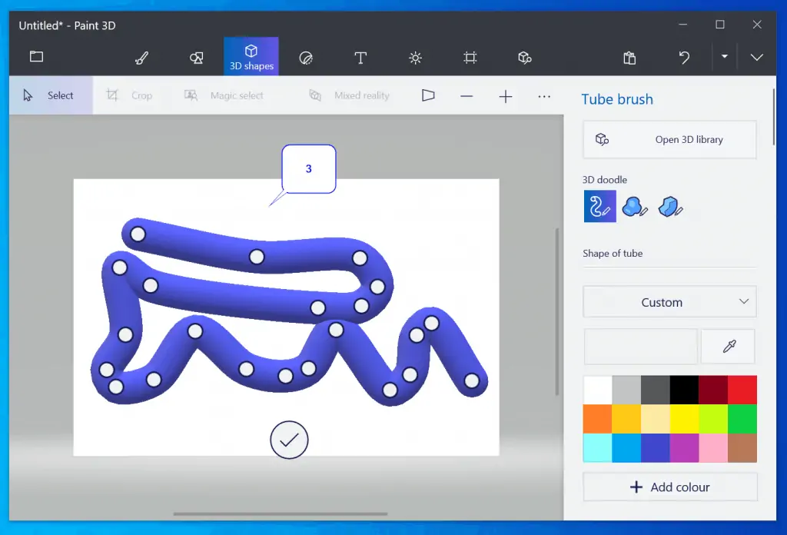The height and width of the screenshot is (535, 787).
Task: Click the 3D library icon in the toolbar
Action: pyautogui.click(x=524, y=58)
